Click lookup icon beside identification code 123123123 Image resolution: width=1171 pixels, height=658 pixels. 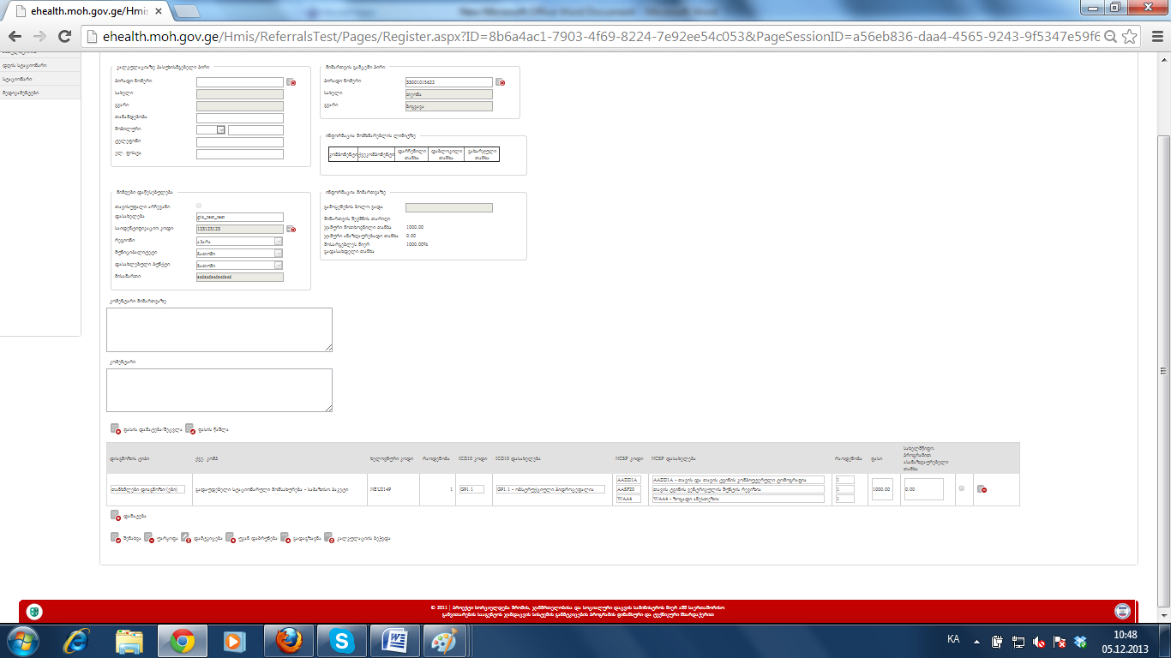[291, 230]
